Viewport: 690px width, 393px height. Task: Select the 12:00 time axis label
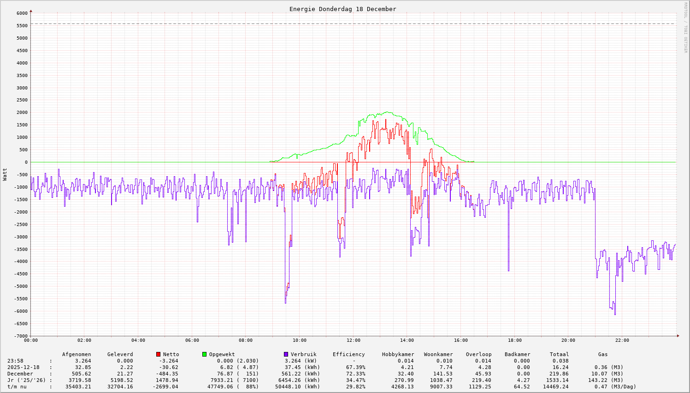[x=353, y=340]
